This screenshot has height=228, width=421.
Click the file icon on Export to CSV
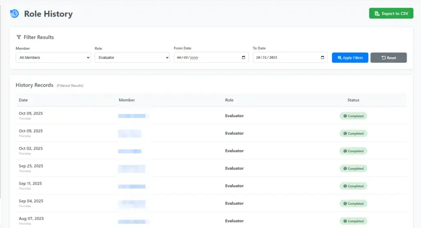(377, 14)
